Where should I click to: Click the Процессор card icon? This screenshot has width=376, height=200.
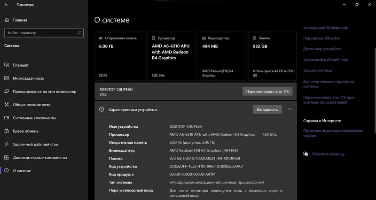[x=154, y=38]
